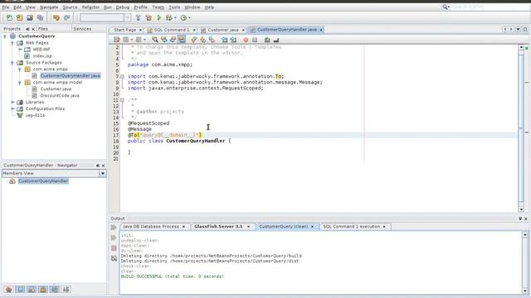Screen dimensions: 531x298
Task: Open the Services panel tab
Action: point(82,29)
